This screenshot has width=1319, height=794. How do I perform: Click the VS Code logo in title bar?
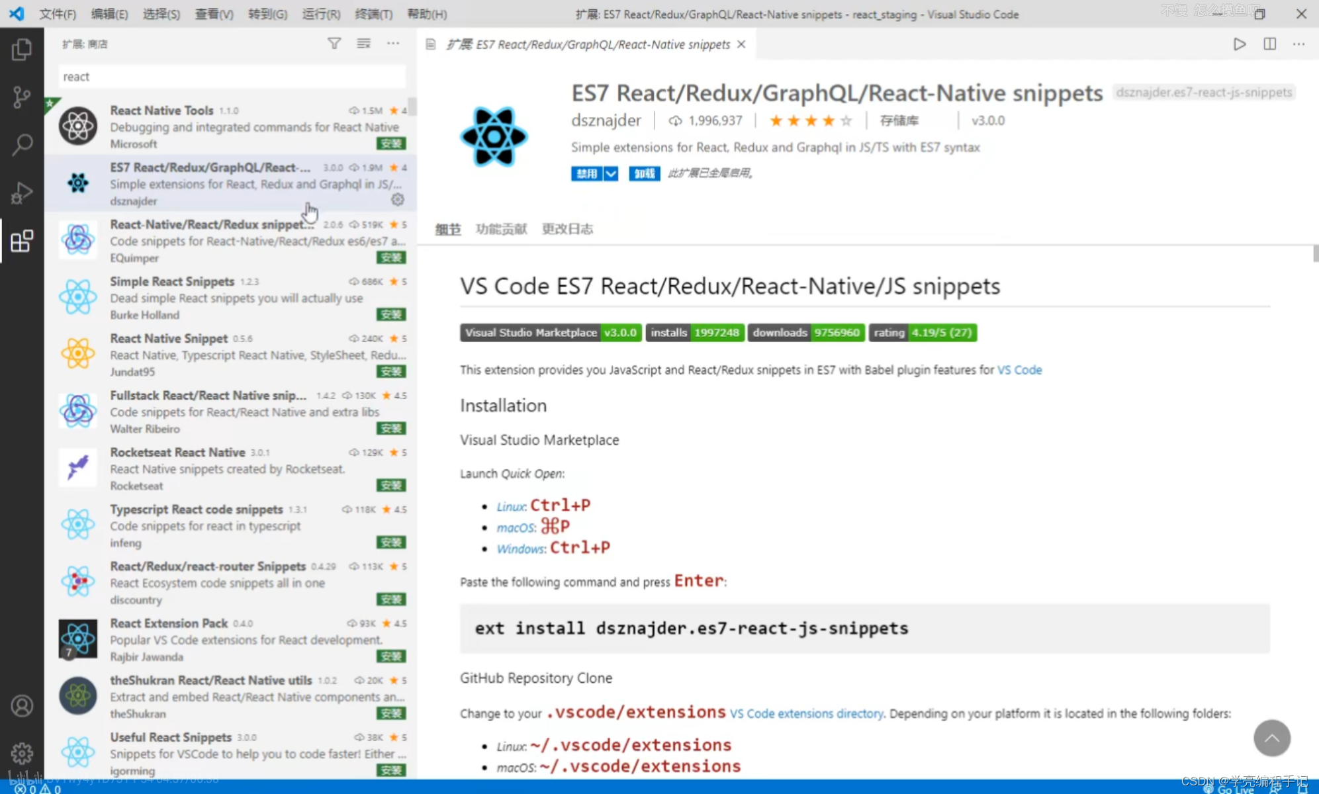17,14
